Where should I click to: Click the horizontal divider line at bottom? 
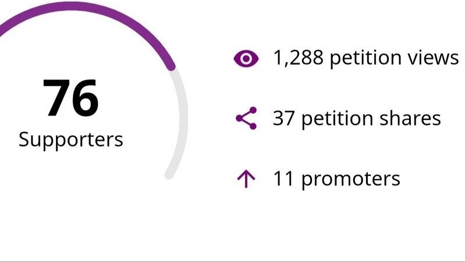[x=233, y=260]
